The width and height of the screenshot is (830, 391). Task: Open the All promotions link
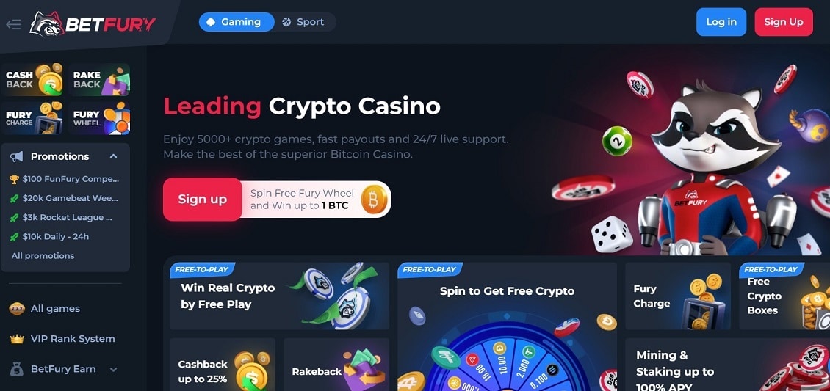43,256
